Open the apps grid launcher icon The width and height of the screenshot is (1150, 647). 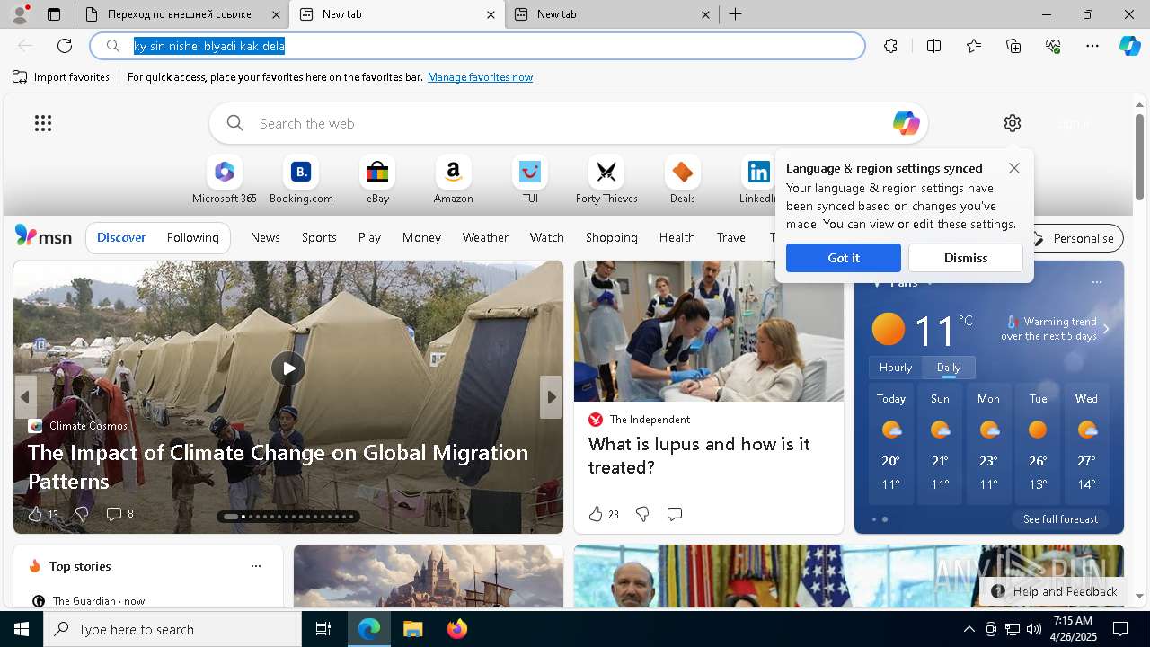coord(43,123)
